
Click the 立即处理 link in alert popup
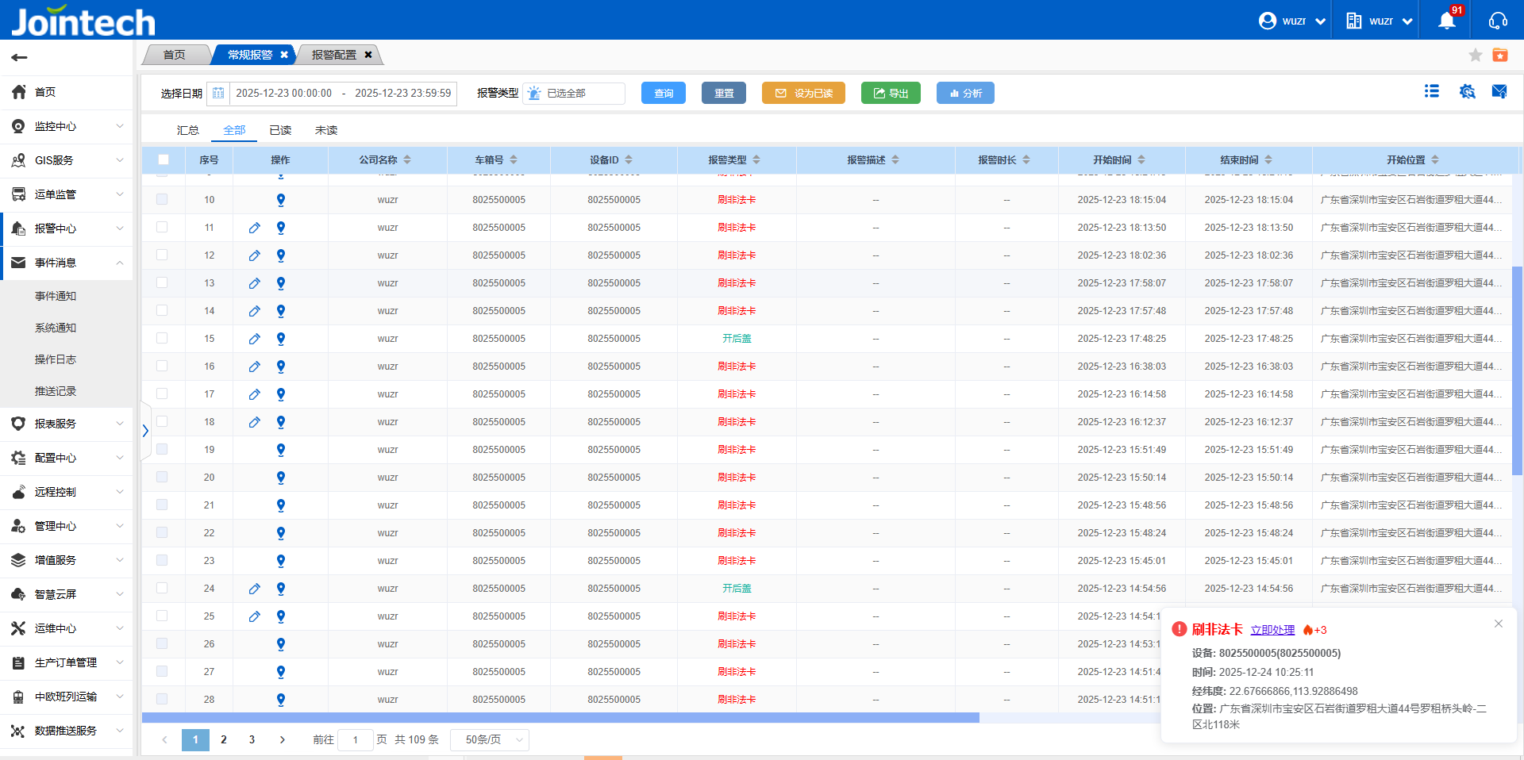tap(1272, 630)
